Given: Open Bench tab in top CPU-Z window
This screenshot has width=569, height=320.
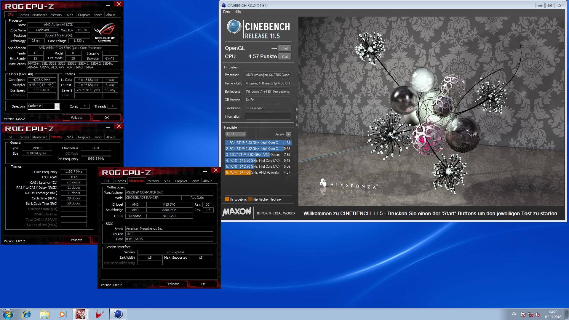Looking at the screenshot, I should pos(98,15).
